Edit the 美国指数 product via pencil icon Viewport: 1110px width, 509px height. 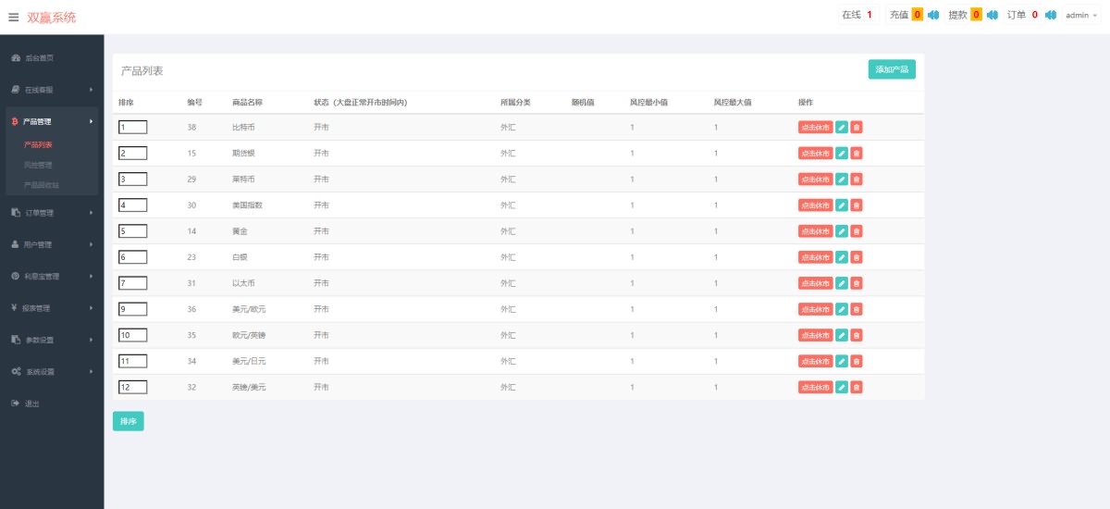coord(842,205)
